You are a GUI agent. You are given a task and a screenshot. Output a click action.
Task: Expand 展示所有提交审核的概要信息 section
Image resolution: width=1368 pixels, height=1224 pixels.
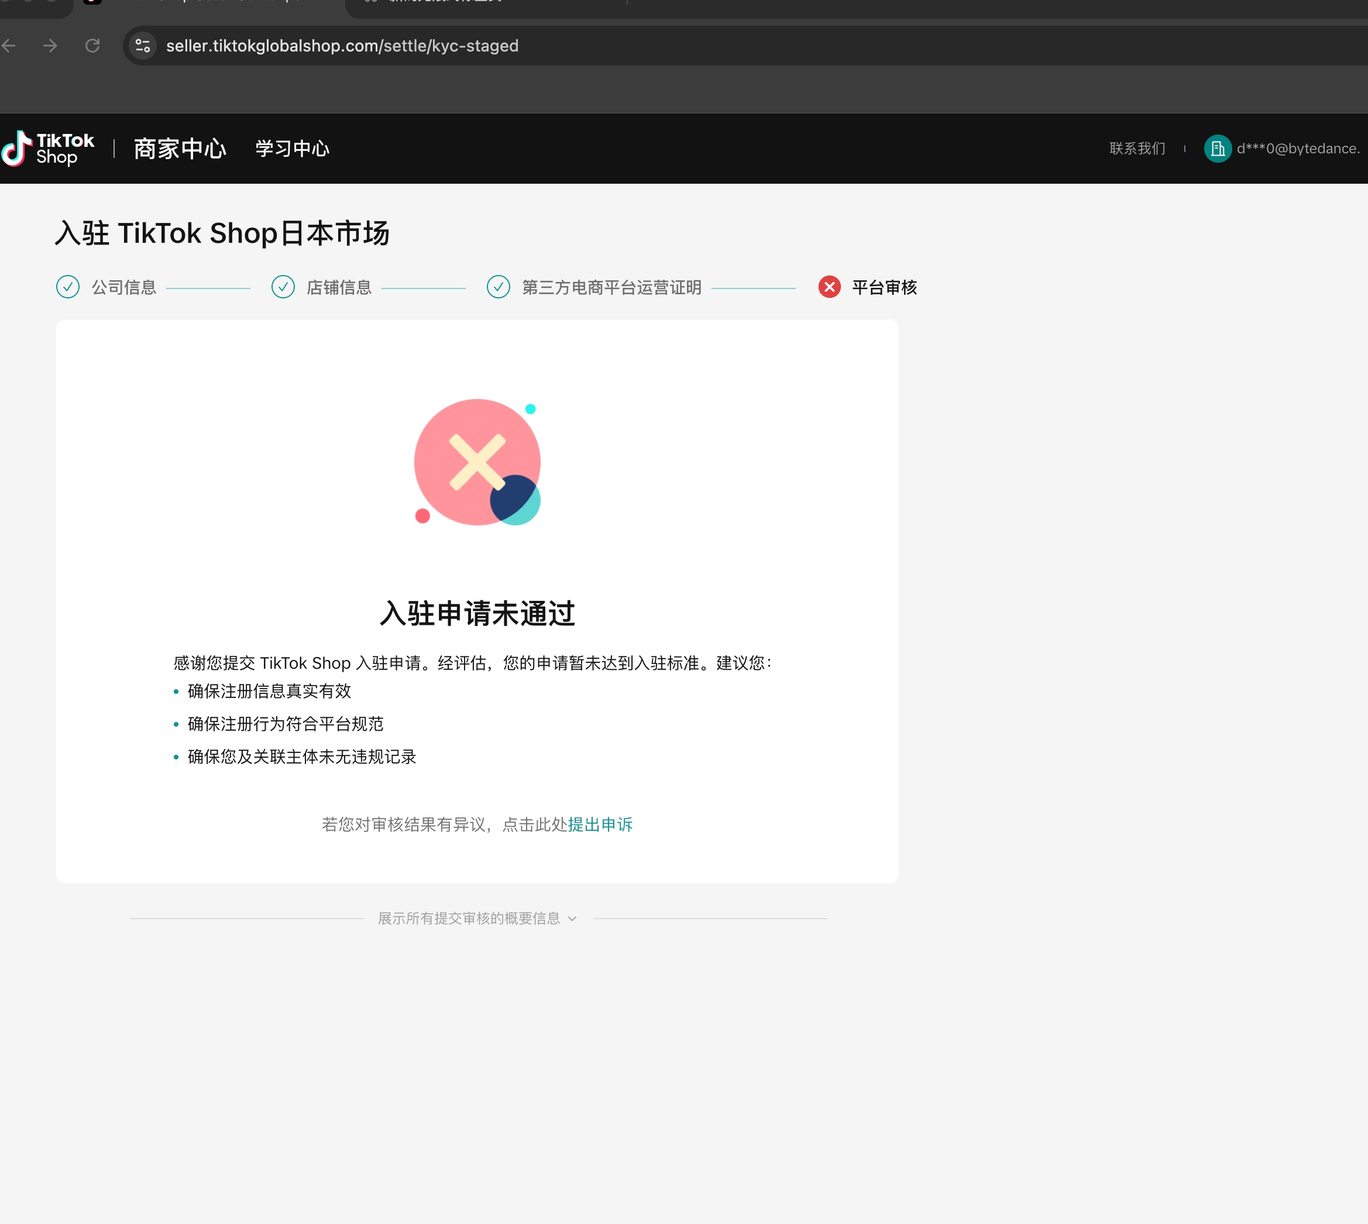[x=469, y=919]
